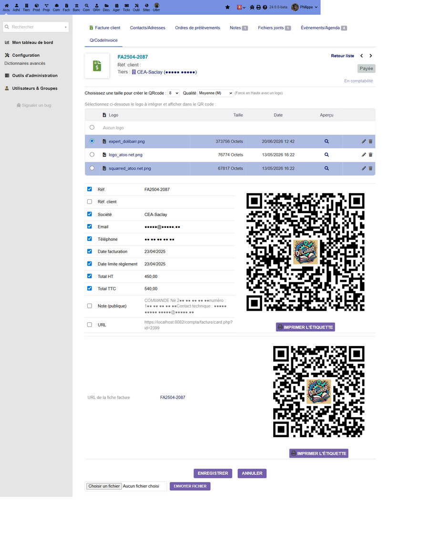Switch to the Fichiers joints tab
This screenshot has width=429, height=552.
point(274,28)
